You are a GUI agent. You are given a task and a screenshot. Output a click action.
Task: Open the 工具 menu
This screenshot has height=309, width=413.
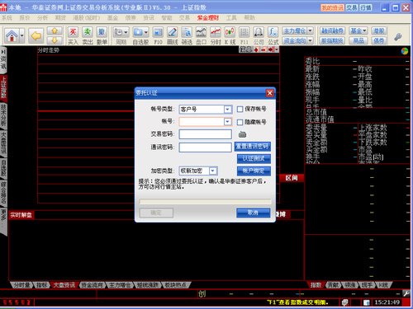(231, 18)
